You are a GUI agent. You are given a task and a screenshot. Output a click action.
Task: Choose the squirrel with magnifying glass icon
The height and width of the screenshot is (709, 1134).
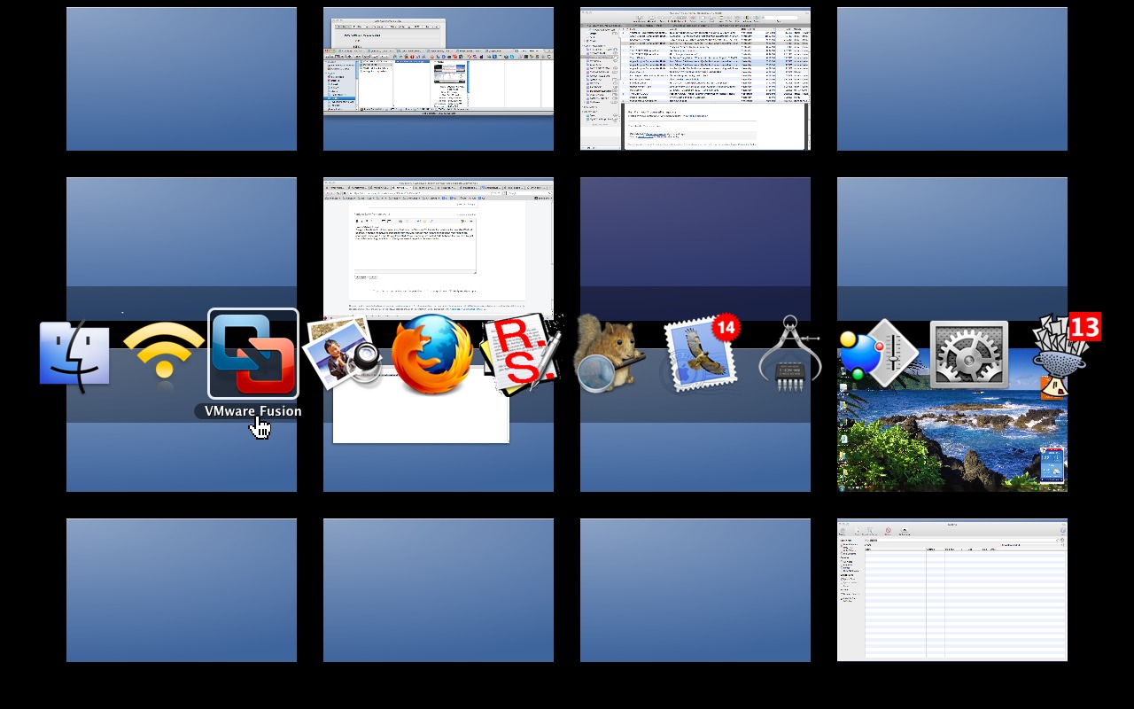click(x=610, y=354)
